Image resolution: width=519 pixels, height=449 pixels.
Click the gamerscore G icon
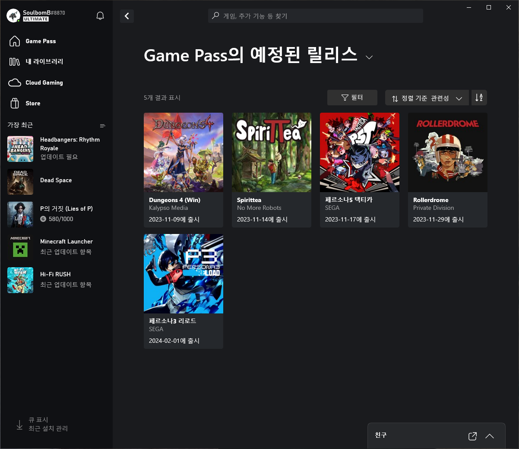click(x=43, y=219)
